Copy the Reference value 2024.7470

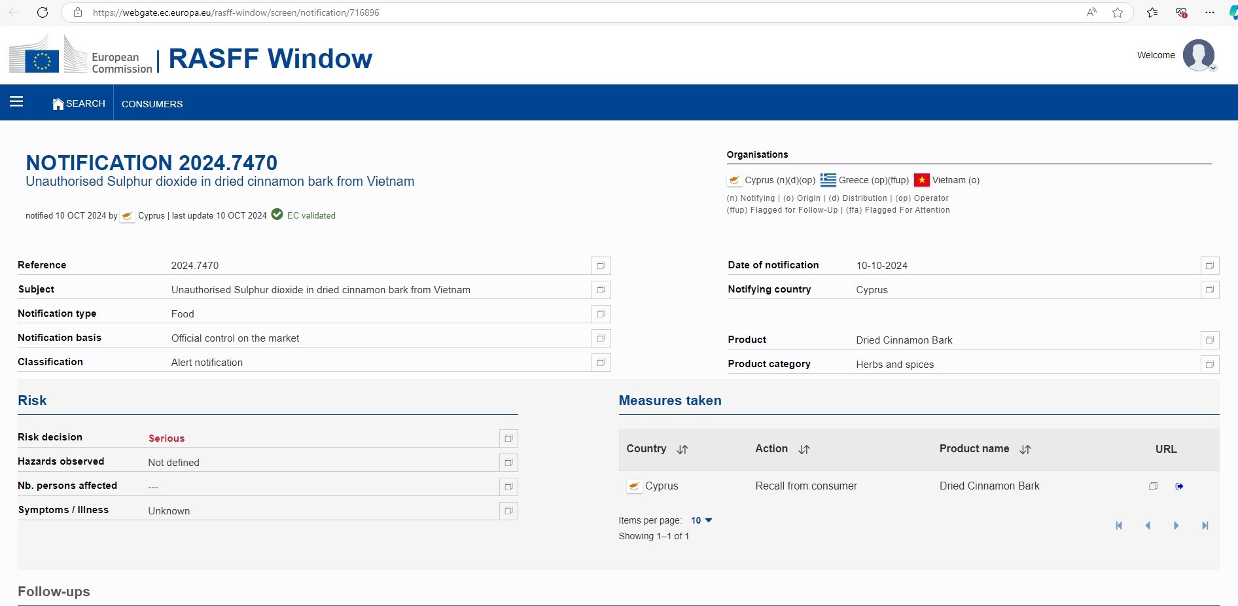tap(601, 266)
